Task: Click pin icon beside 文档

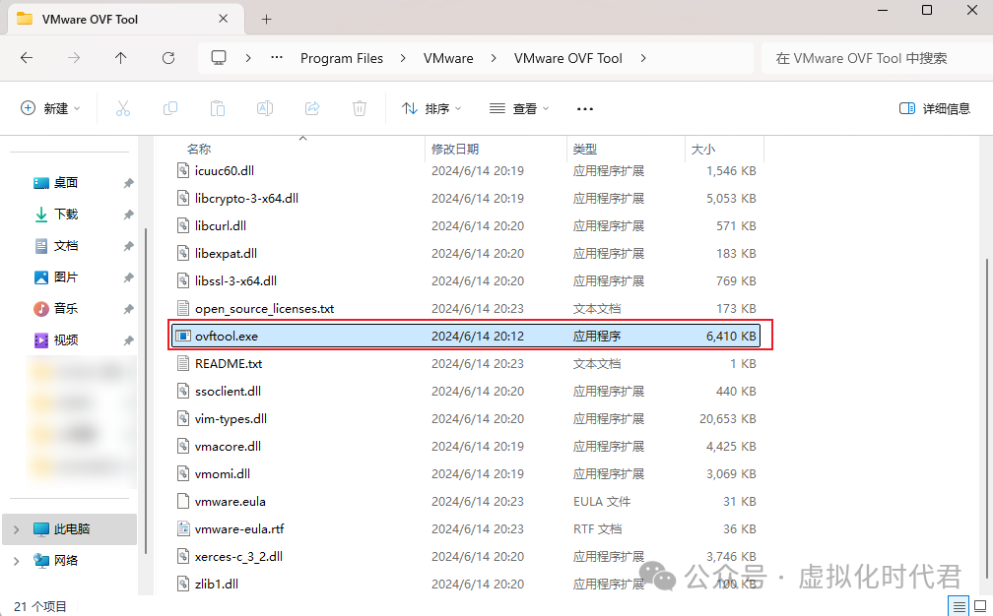Action: pos(128,246)
